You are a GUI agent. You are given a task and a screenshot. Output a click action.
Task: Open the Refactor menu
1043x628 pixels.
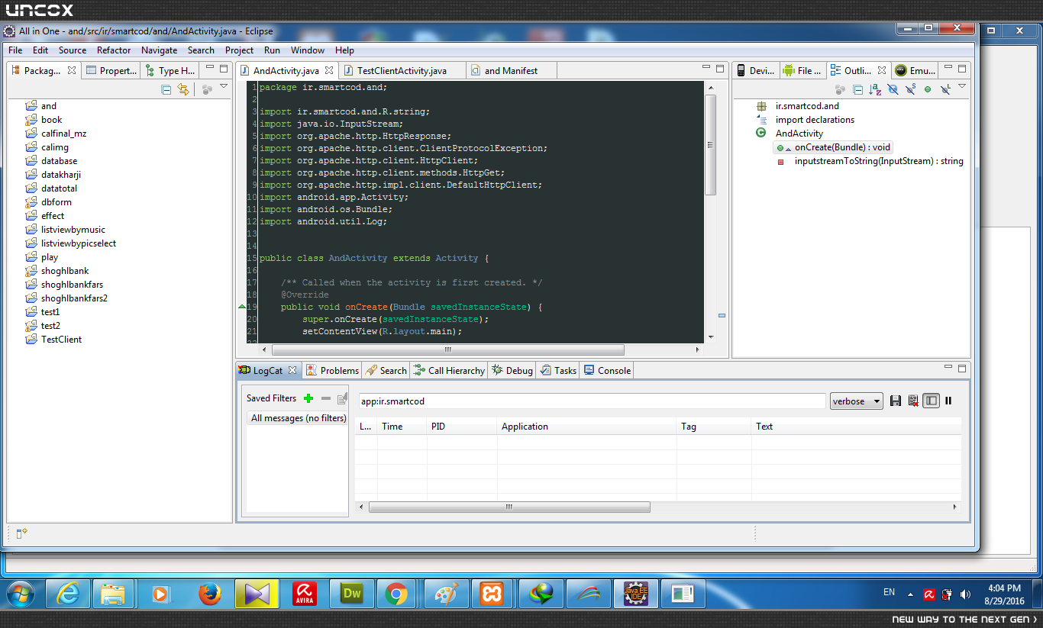(114, 50)
